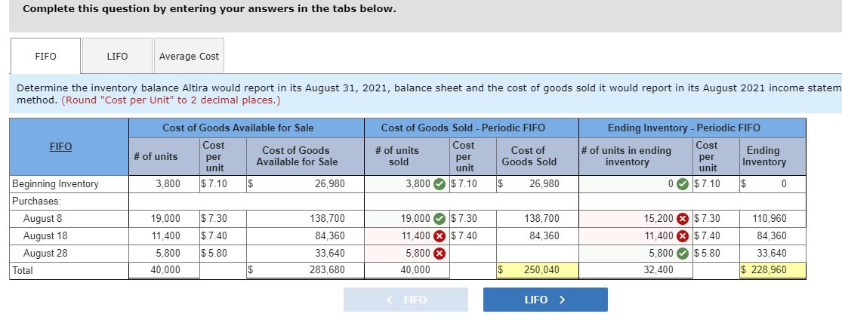Edit the 19,000 units sold field
842x323 pixels.
pos(407,218)
